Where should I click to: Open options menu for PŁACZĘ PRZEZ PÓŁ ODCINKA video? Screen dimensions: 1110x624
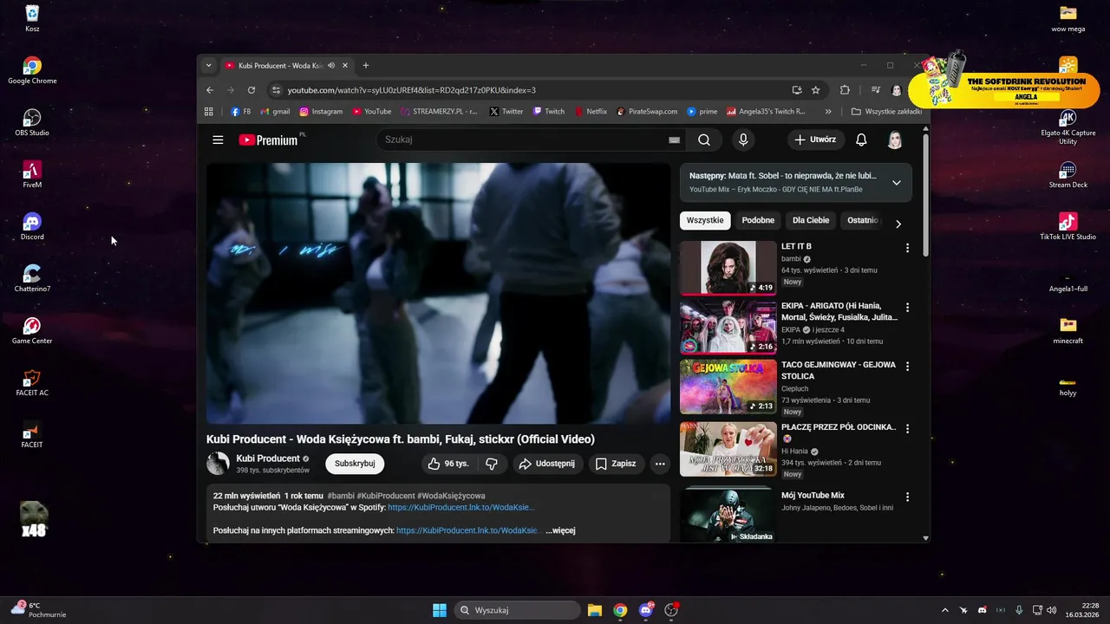tap(908, 429)
